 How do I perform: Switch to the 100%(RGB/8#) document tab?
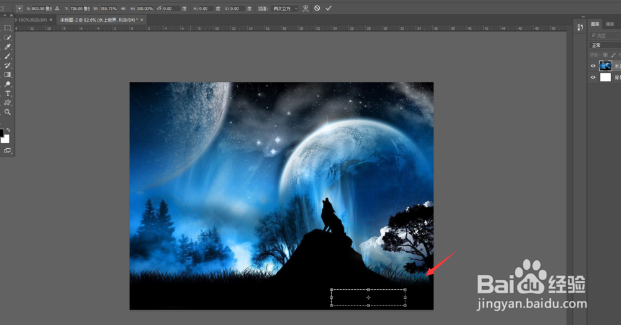[x=32, y=20]
